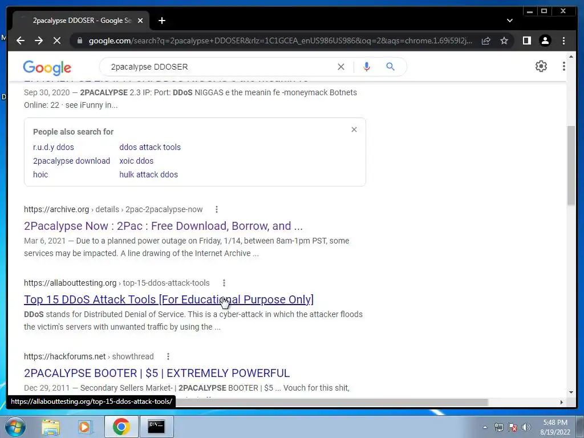
Task: Search for ddos attack tools
Action: (150, 147)
